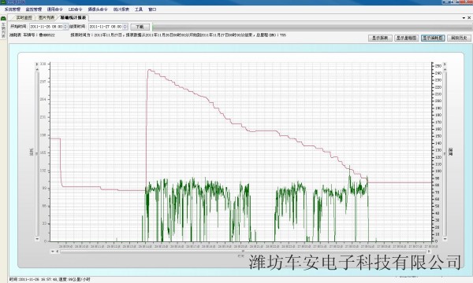Screen dimensions: 473x283
Task: Open the 统计报表 menu
Action: point(121,9)
